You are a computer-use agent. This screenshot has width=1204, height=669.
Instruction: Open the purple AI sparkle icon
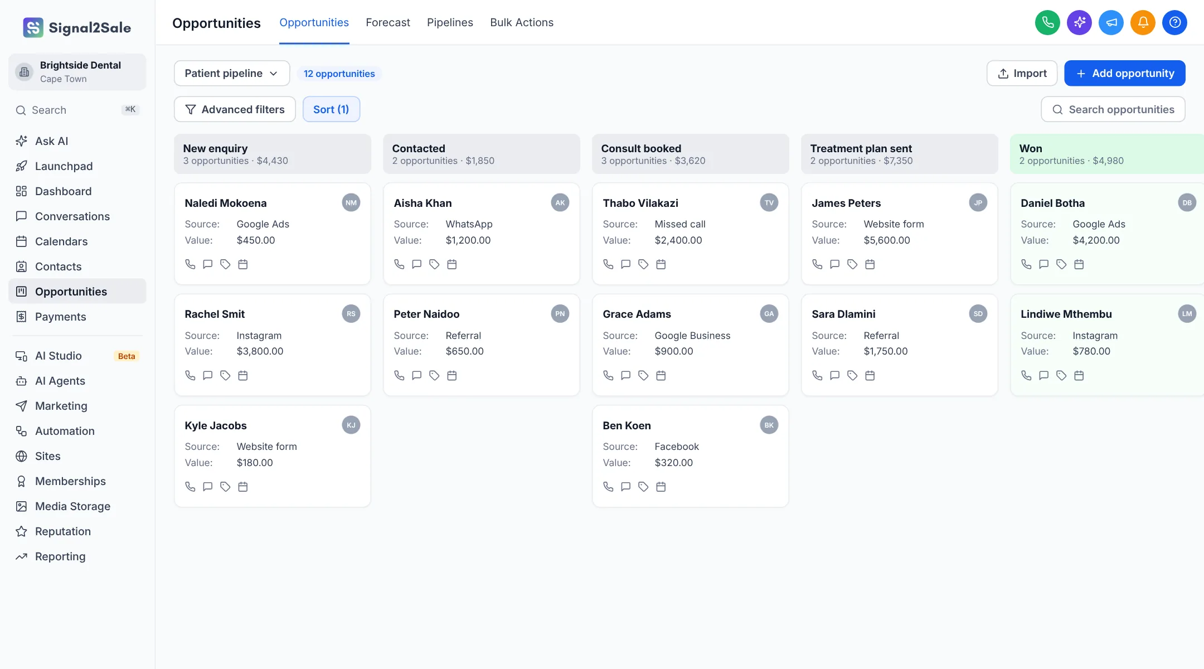pos(1079,22)
